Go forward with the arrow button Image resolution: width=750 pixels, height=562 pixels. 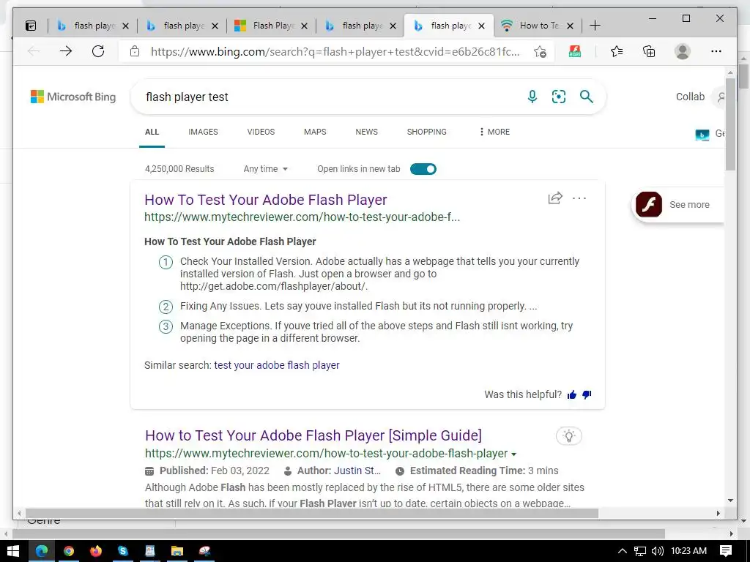tap(66, 51)
